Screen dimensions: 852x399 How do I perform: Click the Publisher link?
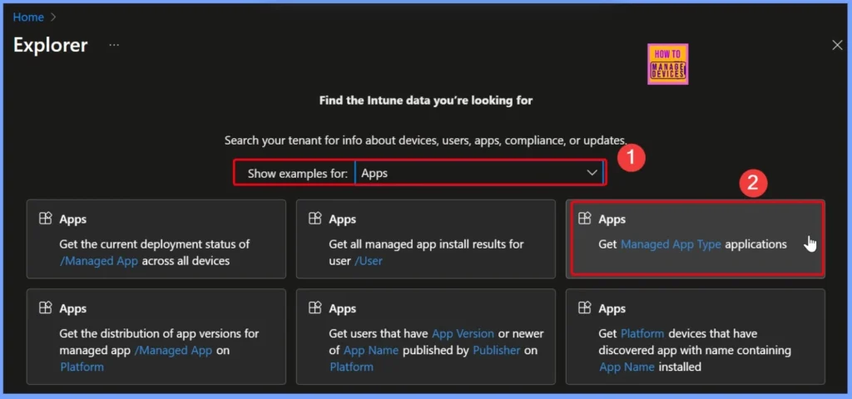coord(497,350)
